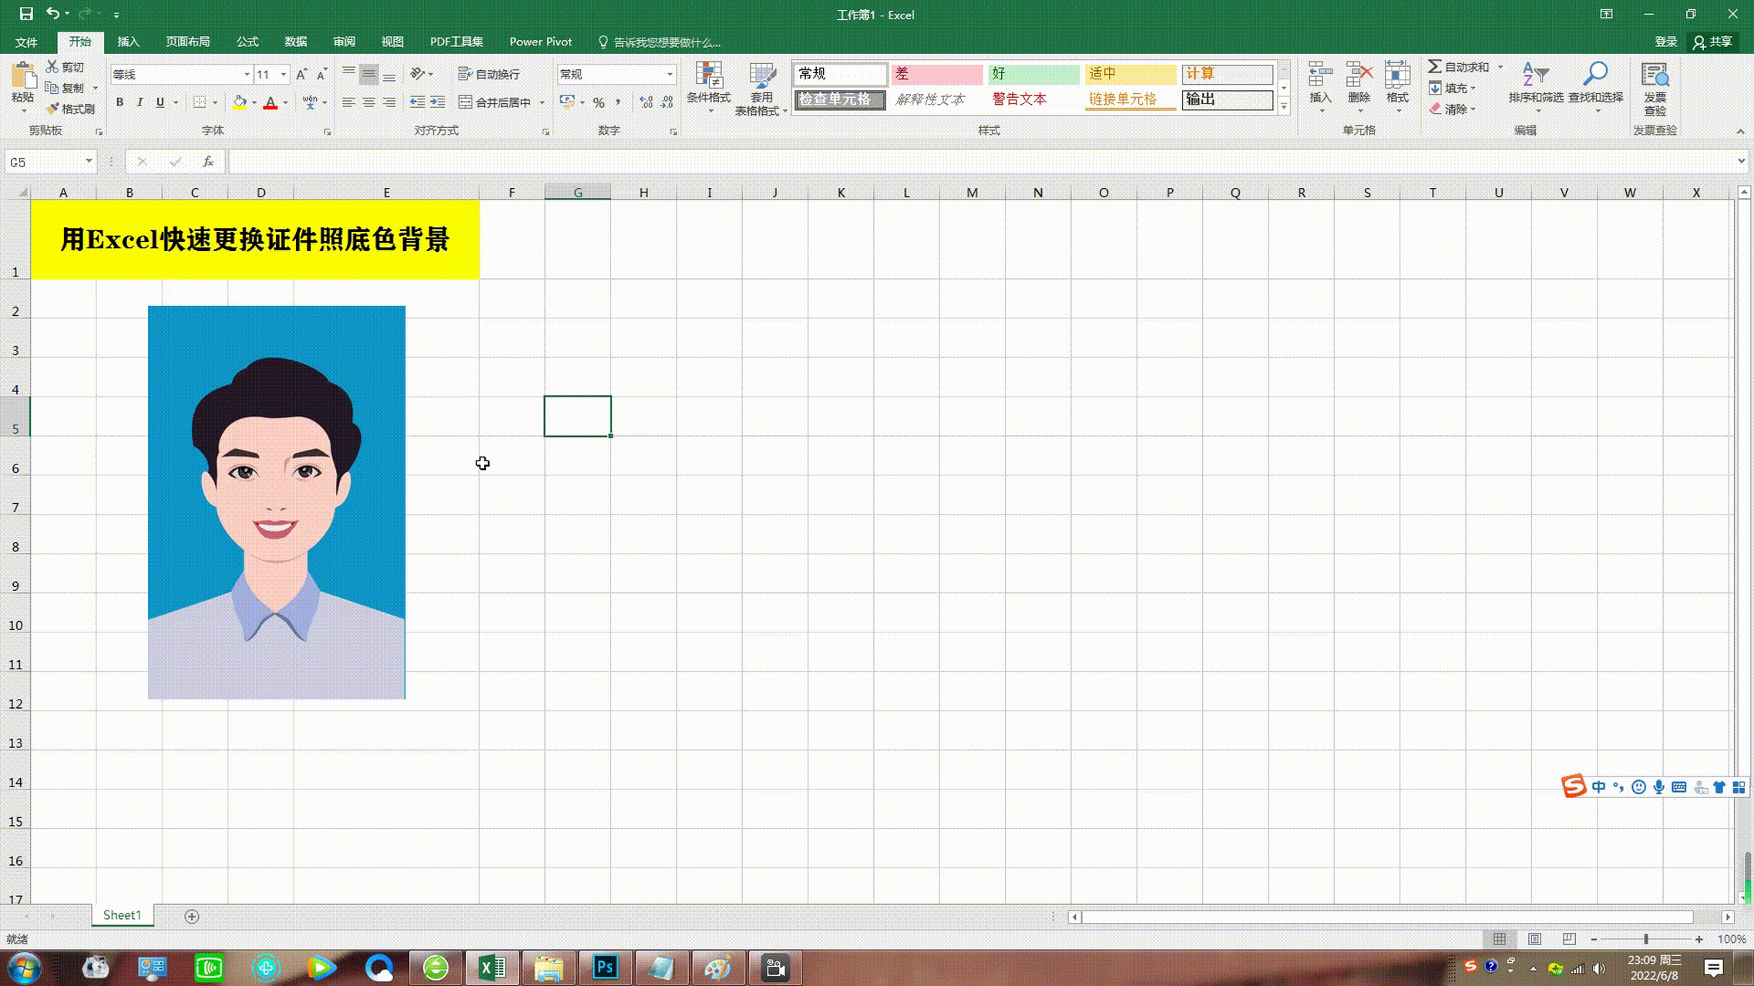Viewport: 1754px width, 986px height.
Task: Click the increase decimal icon
Action: pos(647,102)
